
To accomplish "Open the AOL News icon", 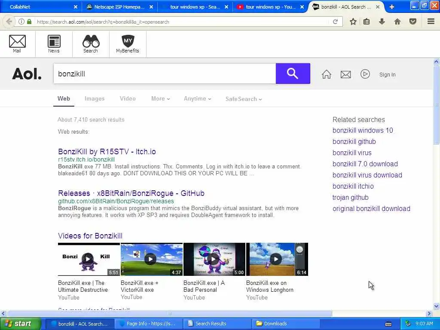I will [x=54, y=44].
